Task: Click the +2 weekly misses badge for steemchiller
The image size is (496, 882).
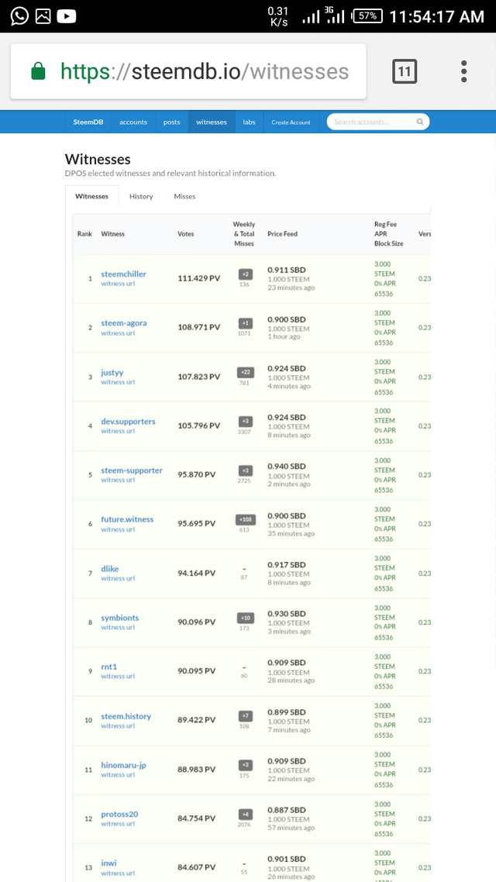Action: [245, 274]
